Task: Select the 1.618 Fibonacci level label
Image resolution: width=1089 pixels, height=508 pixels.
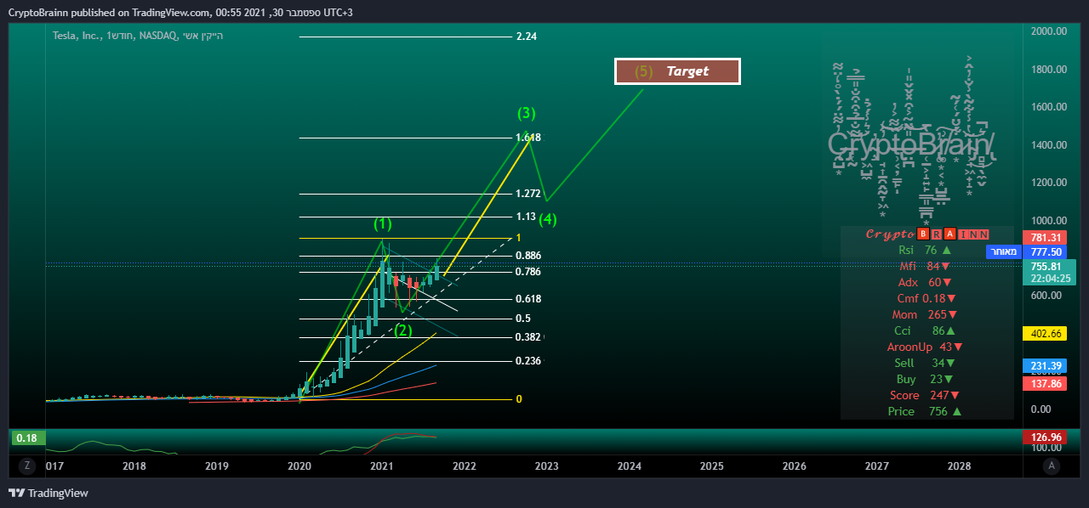Action: (528, 138)
